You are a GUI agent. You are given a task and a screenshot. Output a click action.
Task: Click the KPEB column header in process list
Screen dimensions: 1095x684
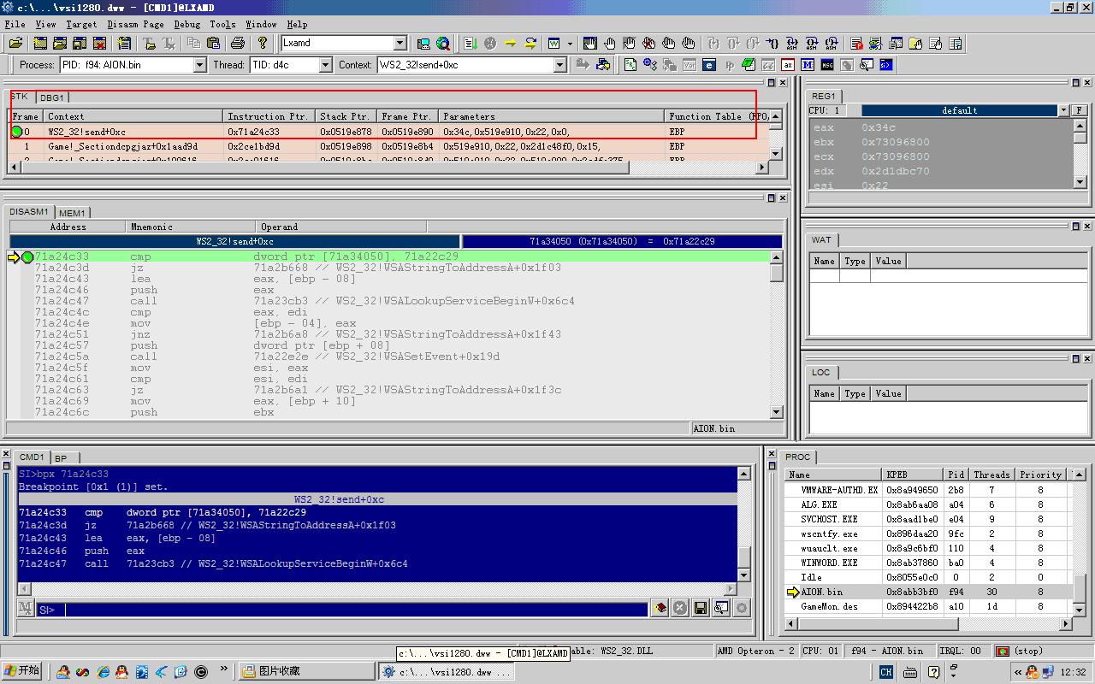pos(913,475)
